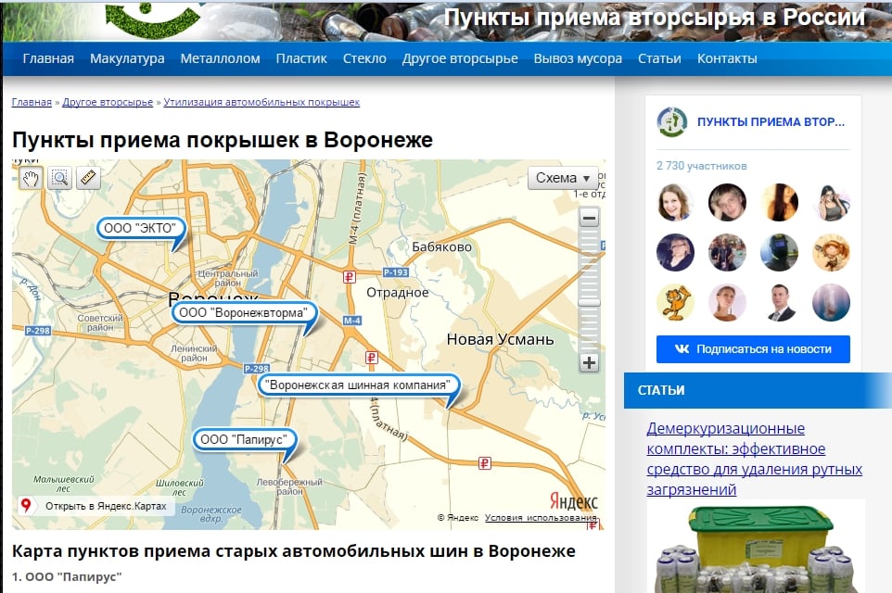
Task: Click the 1. ООО "Папирус" list heading
Action: click(67, 576)
